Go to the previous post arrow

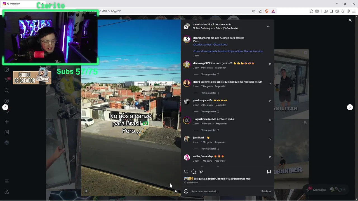click(5, 107)
